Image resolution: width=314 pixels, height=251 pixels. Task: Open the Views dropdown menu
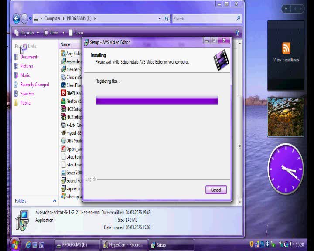pyautogui.click(x=54, y=33)
